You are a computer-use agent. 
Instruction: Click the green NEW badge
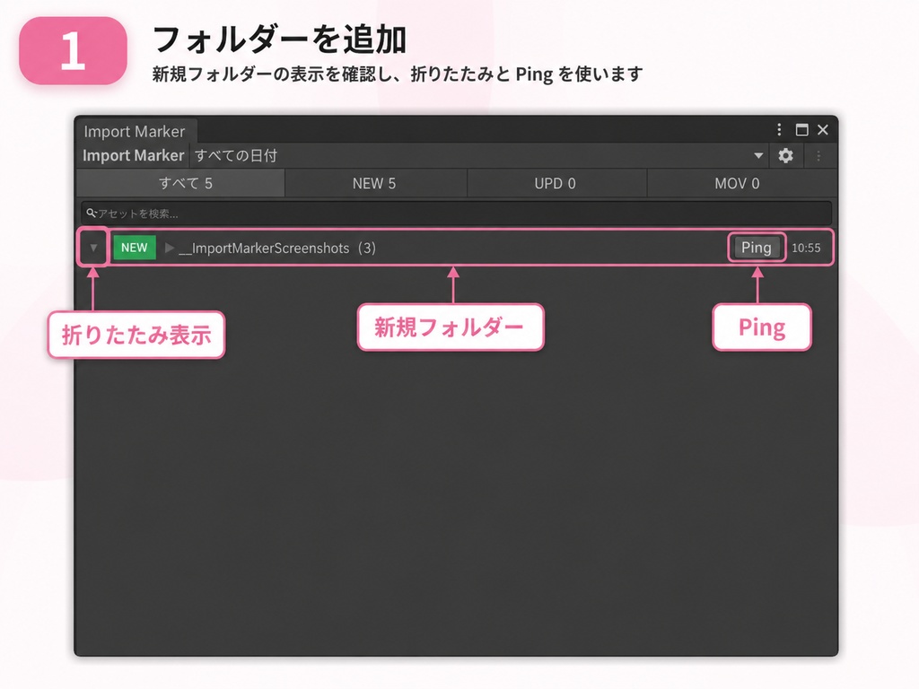click(135, 248)
